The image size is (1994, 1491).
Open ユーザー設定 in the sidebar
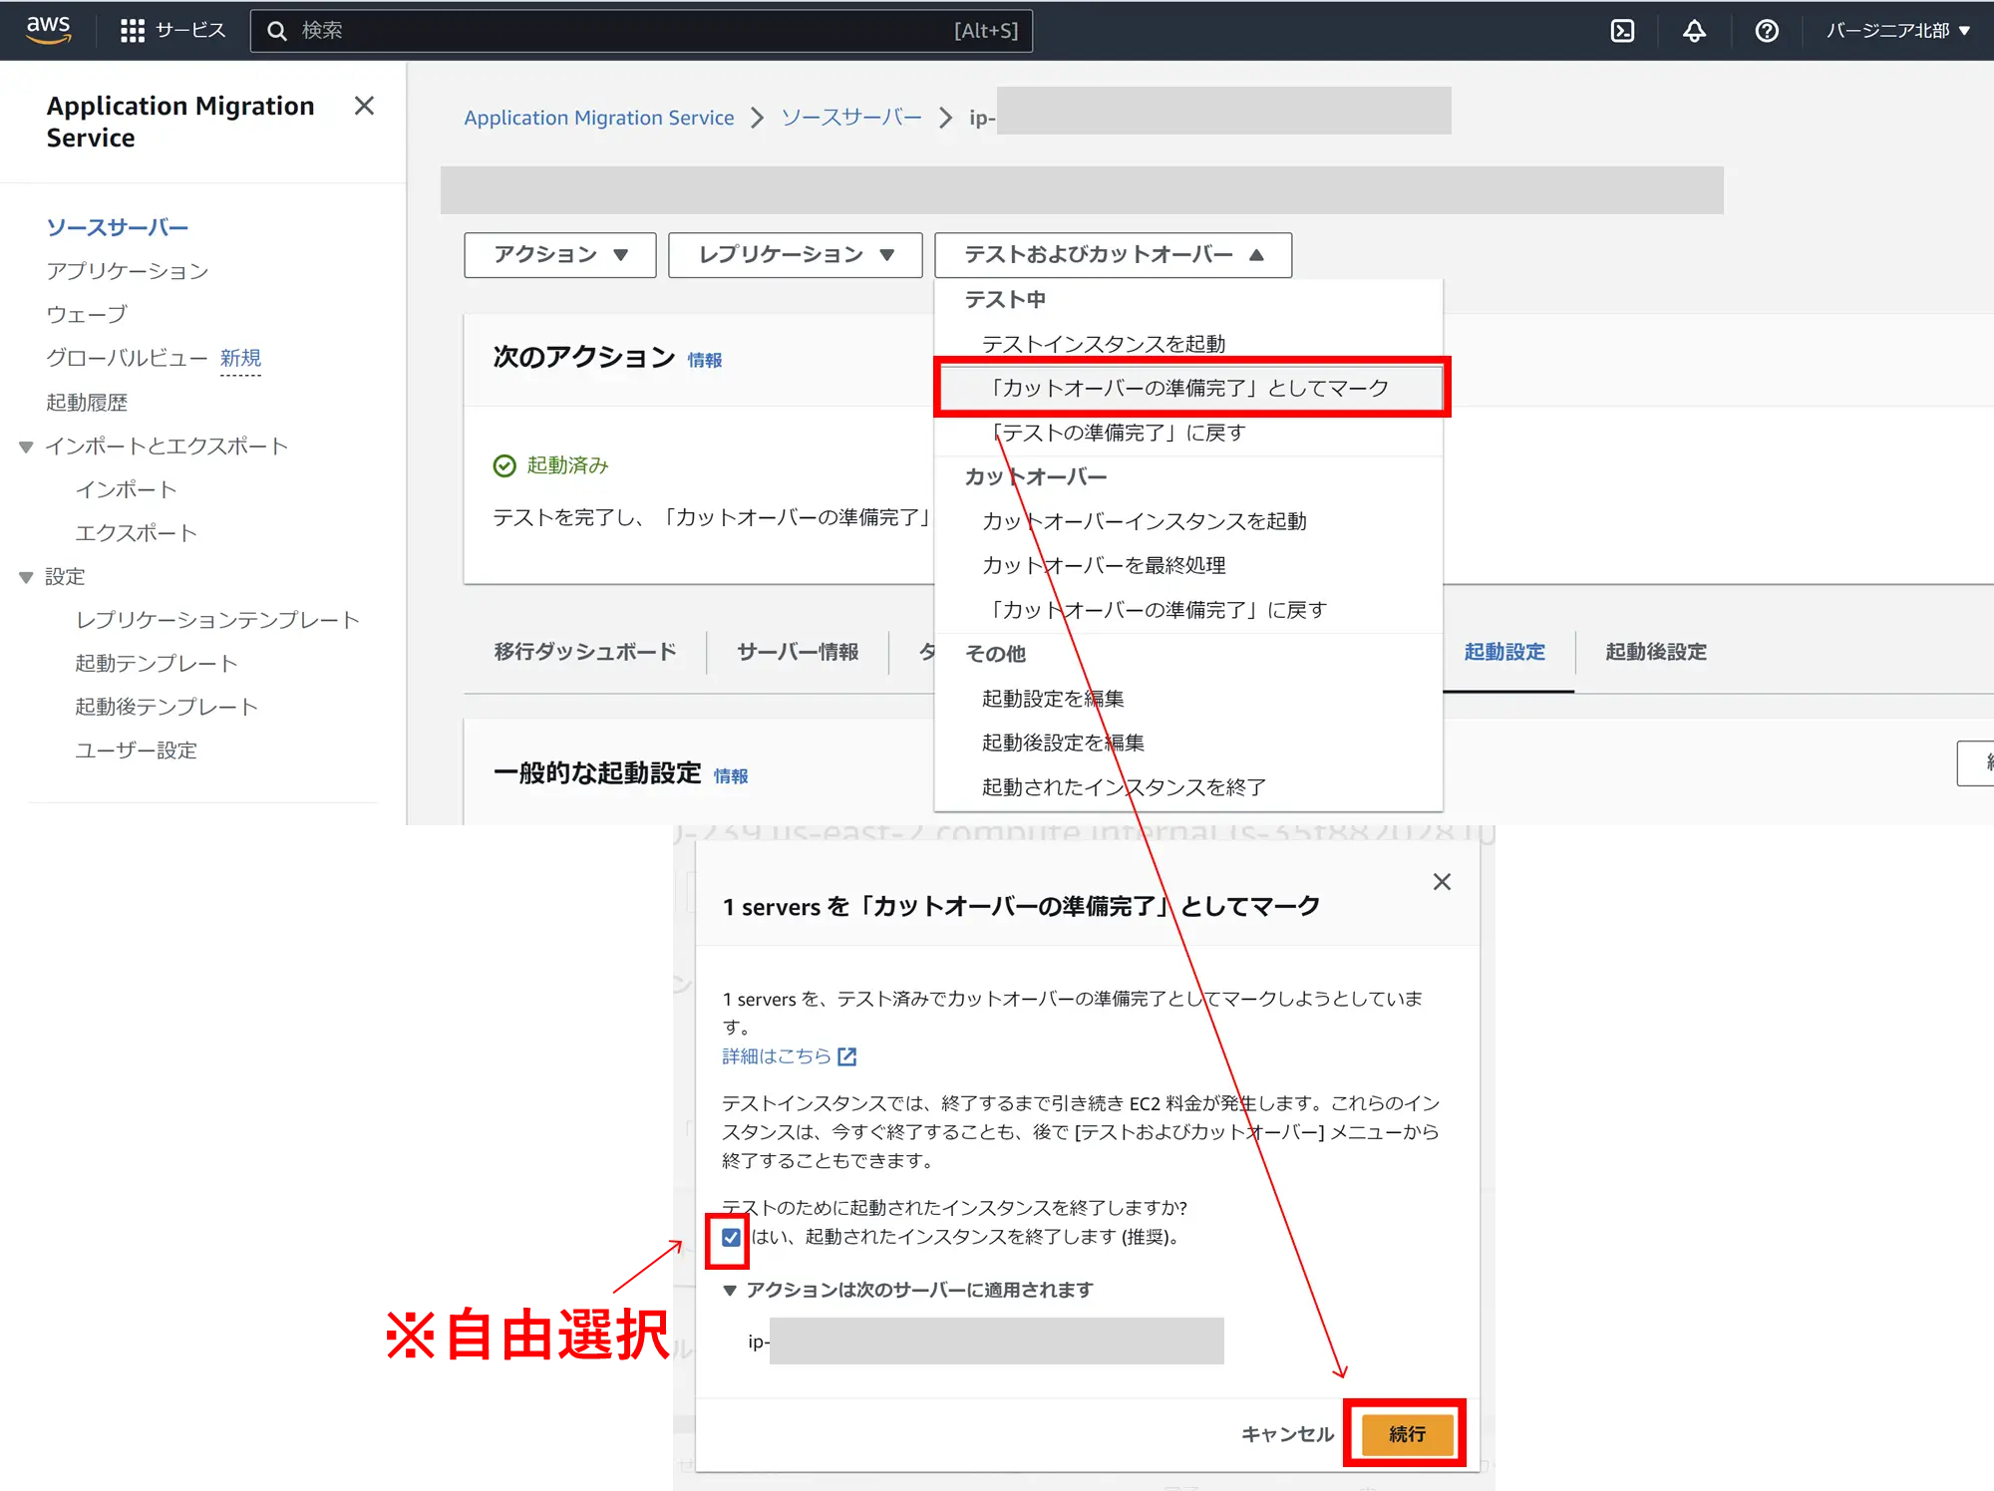point(137,750)
